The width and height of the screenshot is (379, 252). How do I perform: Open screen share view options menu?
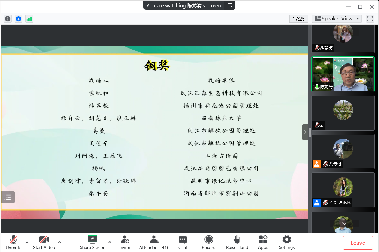pyautogui.click(x=230, y=5)
